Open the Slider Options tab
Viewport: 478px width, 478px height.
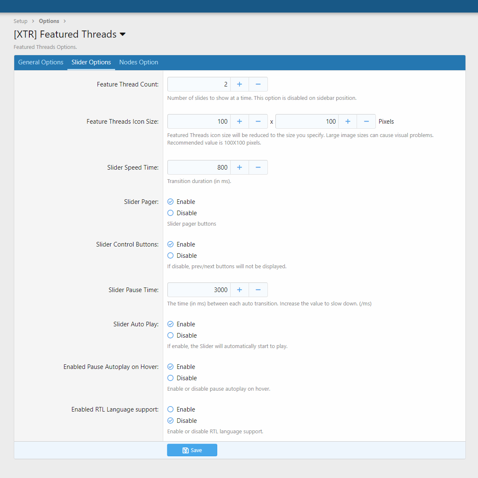click(91, 62)
